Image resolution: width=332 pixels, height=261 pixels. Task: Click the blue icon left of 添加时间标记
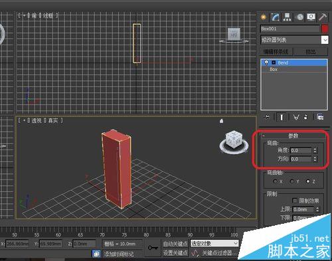point(96,254)
